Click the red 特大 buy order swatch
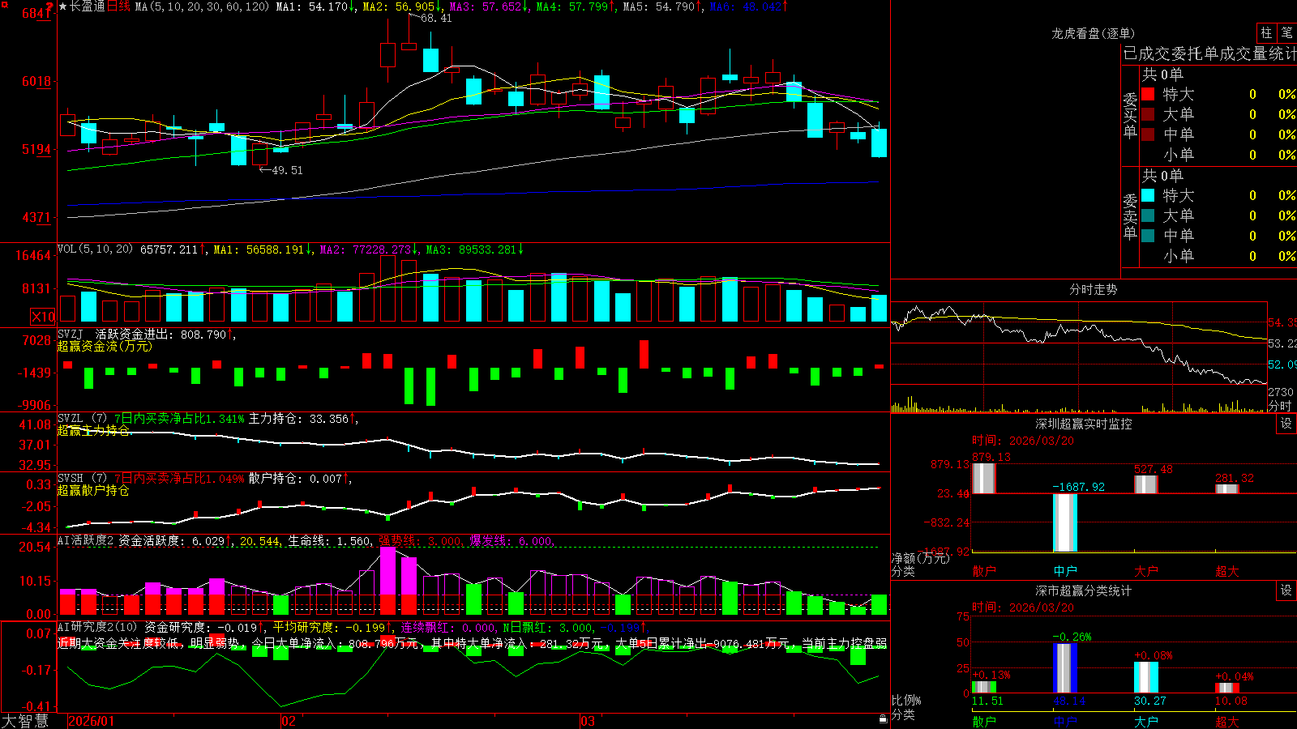This screenshot has height=729, width=1297. pos(1148,94)
